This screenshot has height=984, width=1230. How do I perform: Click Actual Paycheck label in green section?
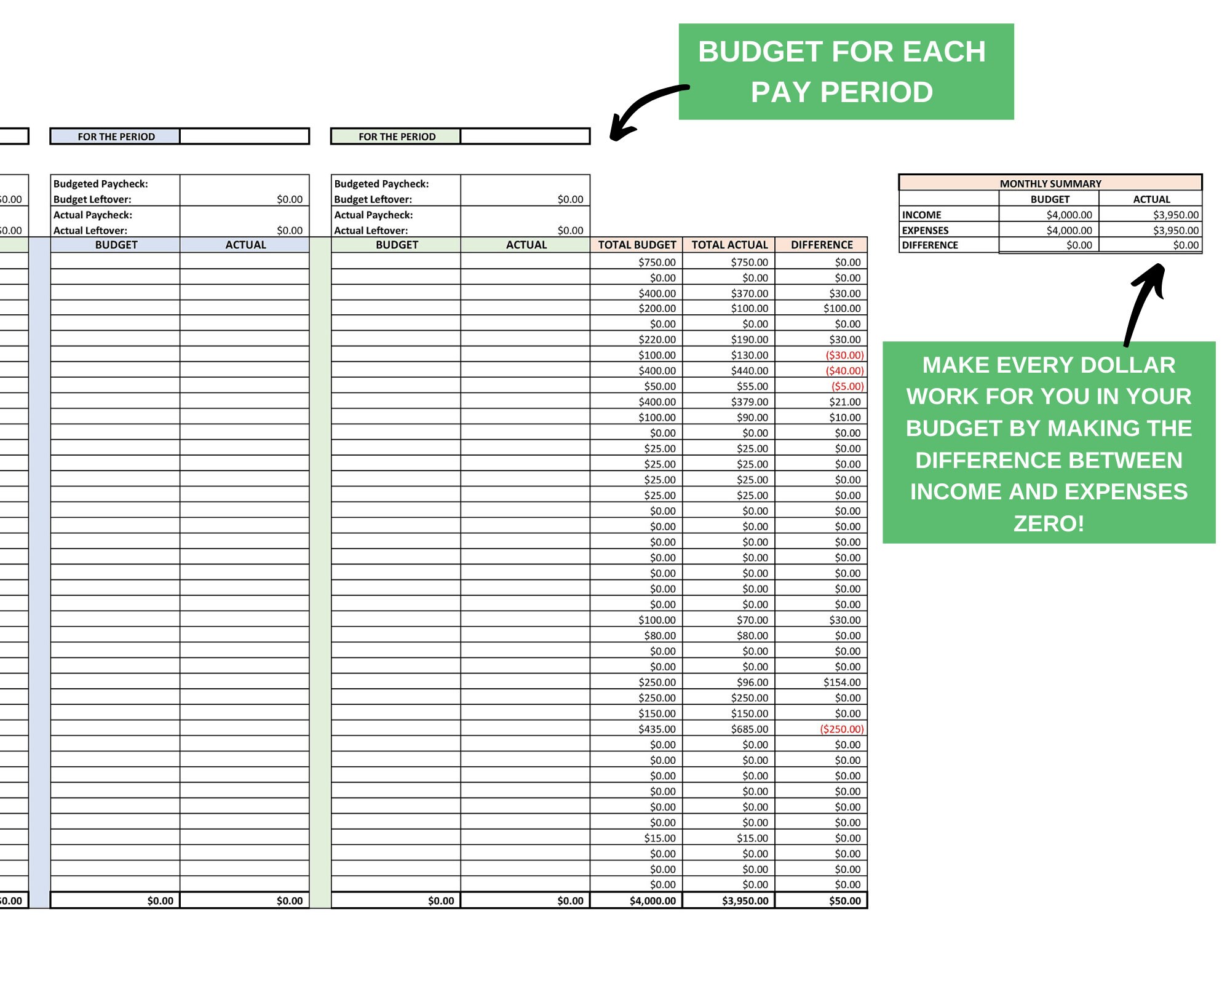point(373,215)
